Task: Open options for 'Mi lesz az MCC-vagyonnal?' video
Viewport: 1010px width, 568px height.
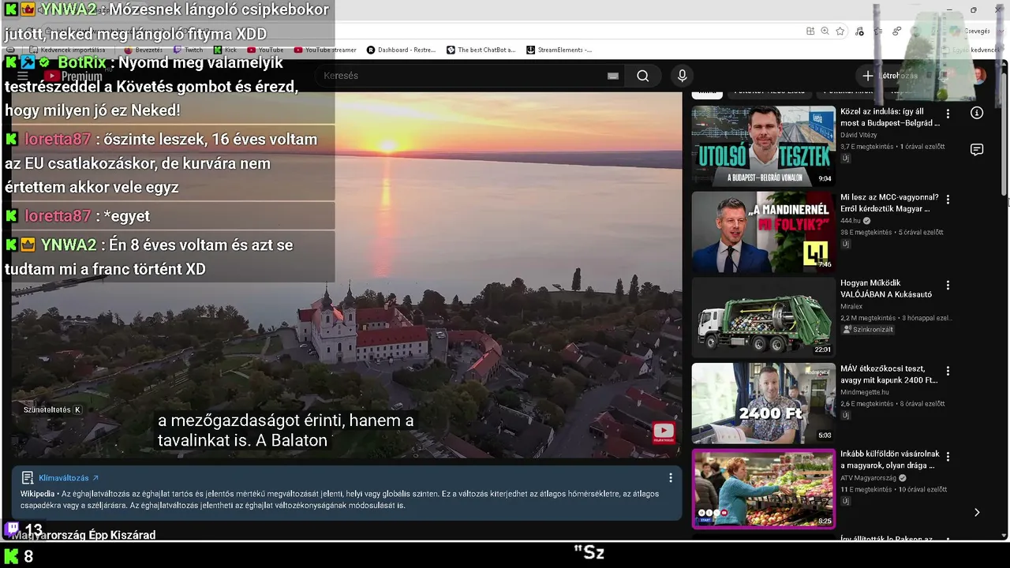Action: point(948,200)
